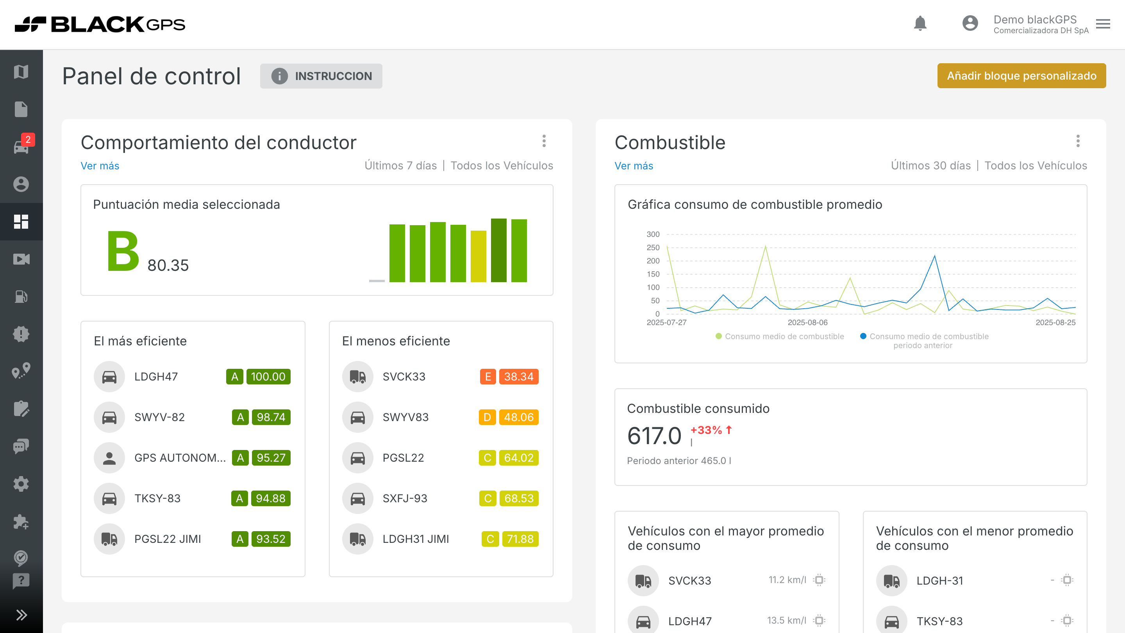
Task: Open the alerts exclamation badge icon
Action: click(21, 334)
